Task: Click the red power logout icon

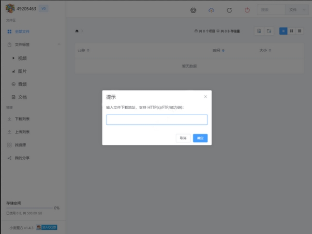Action: pyautogui.click(x=247, y=10)
